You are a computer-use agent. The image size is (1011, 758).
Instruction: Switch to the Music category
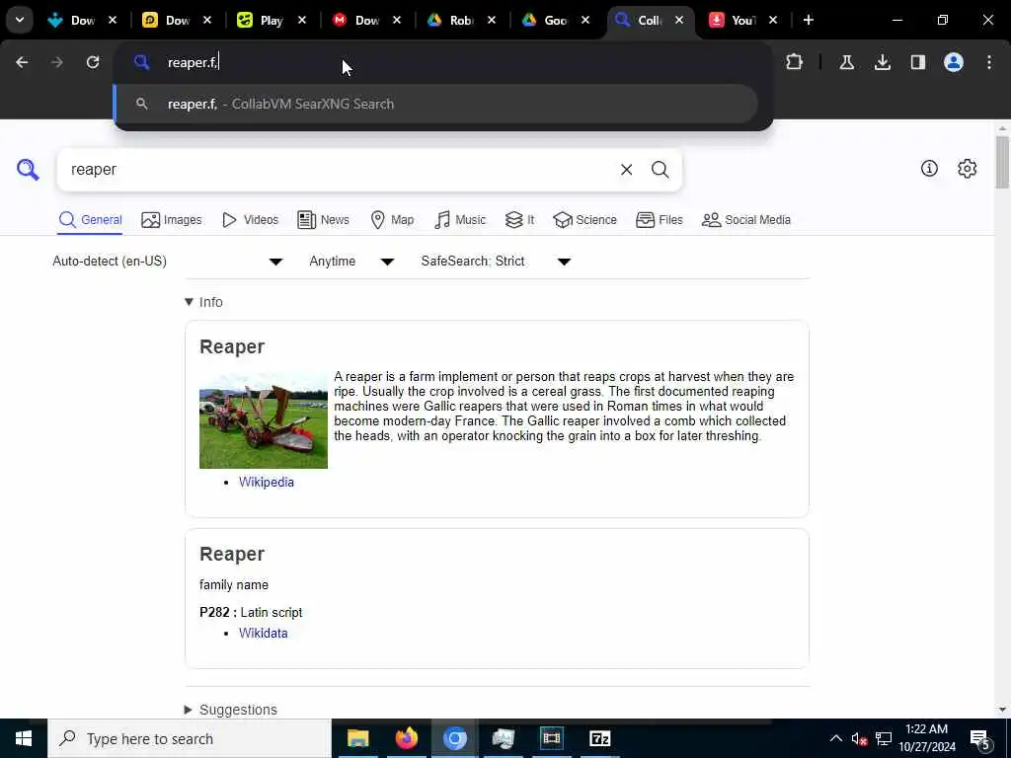[460, 220]
